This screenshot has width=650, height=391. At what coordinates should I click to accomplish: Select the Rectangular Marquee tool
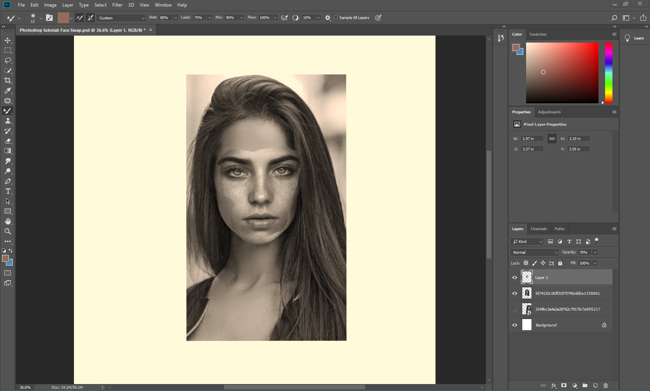click(x=8, y=50)
